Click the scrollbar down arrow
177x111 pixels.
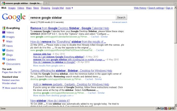pos(175,105)
